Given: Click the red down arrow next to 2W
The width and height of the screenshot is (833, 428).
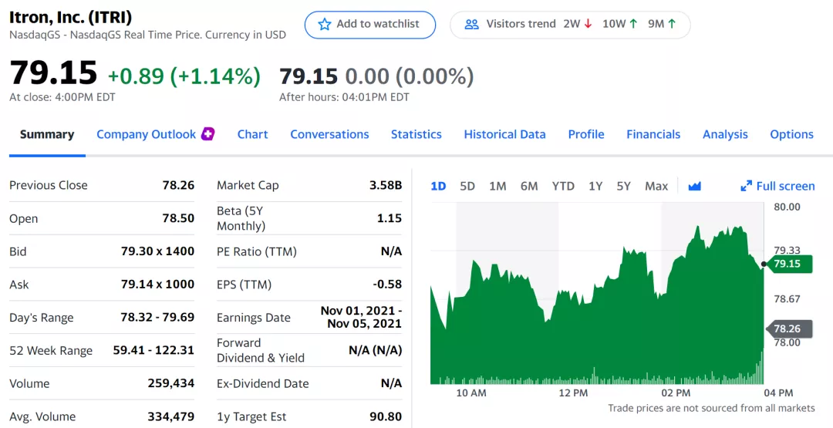Looking at the screenshot, I should pyautogui.click(x=588, y=24).
